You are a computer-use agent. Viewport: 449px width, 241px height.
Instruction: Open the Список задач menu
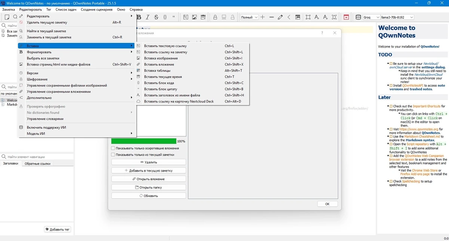[65, 9]
